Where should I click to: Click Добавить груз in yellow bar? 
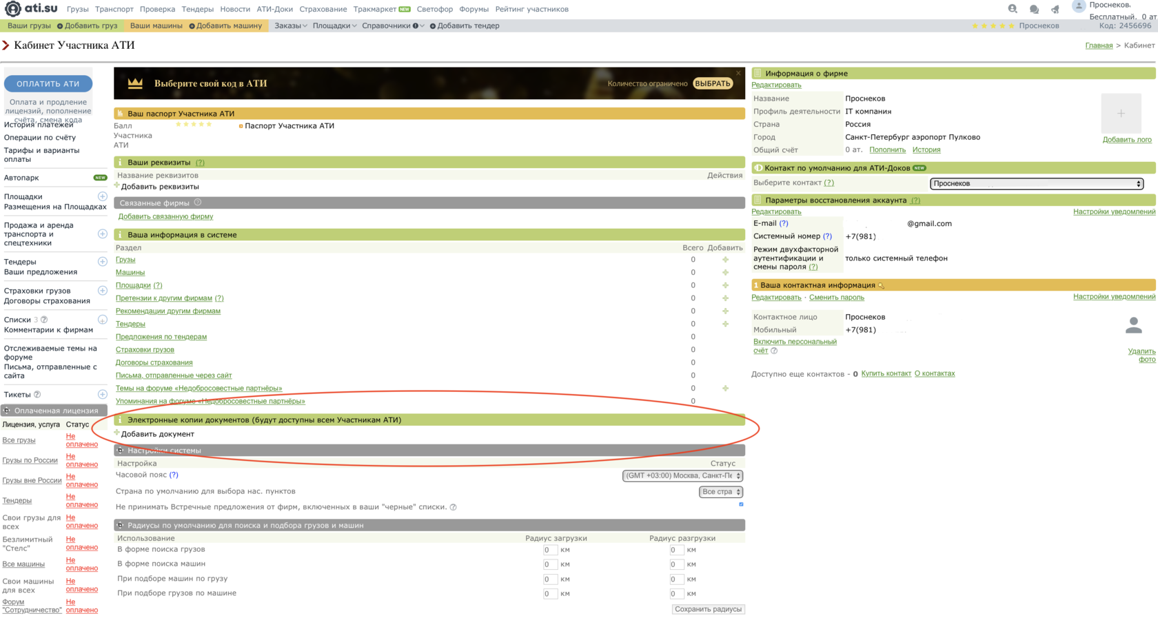pyautogui.click(x=87, y=25)
